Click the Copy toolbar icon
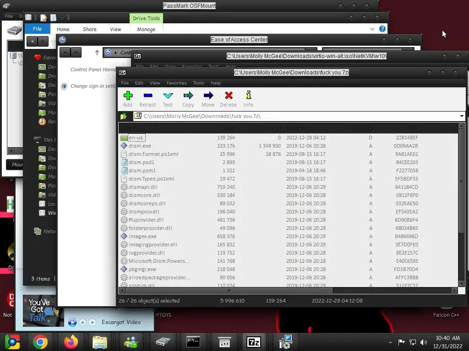Image resolution: width=469 pixels, height=351 pixels. click(x=188, y=99)
